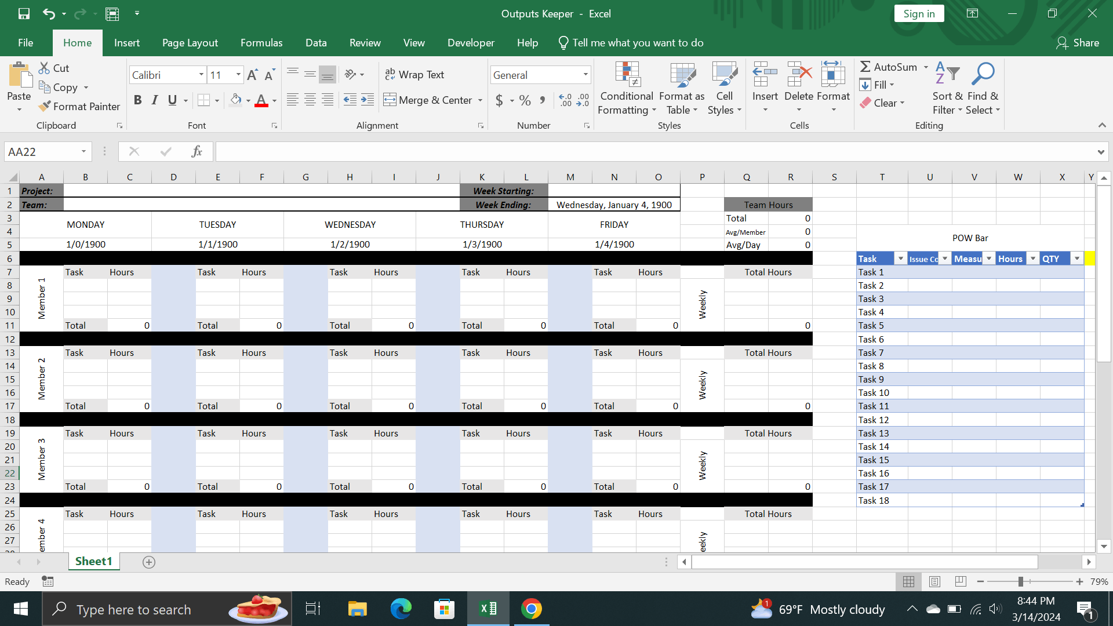Toggle Wrap Text on selected cell
Image resolution: width=1113 pixels, height=626 pixels.
414,75
